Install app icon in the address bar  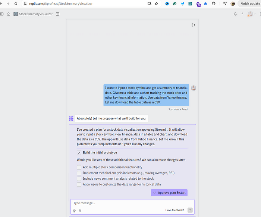tap(149, 3)
